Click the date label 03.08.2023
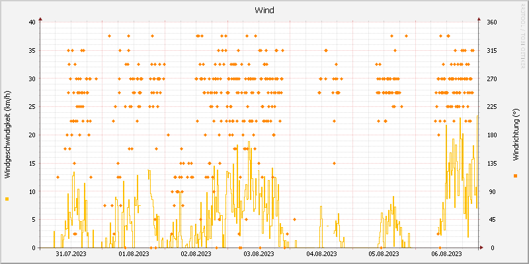 coord(259,253)
